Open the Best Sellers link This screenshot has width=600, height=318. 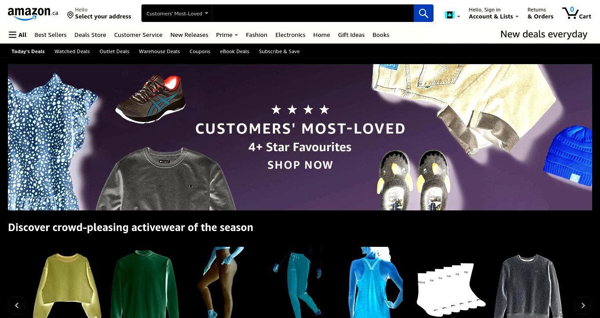pyautogui.click(x=51, y=35)
